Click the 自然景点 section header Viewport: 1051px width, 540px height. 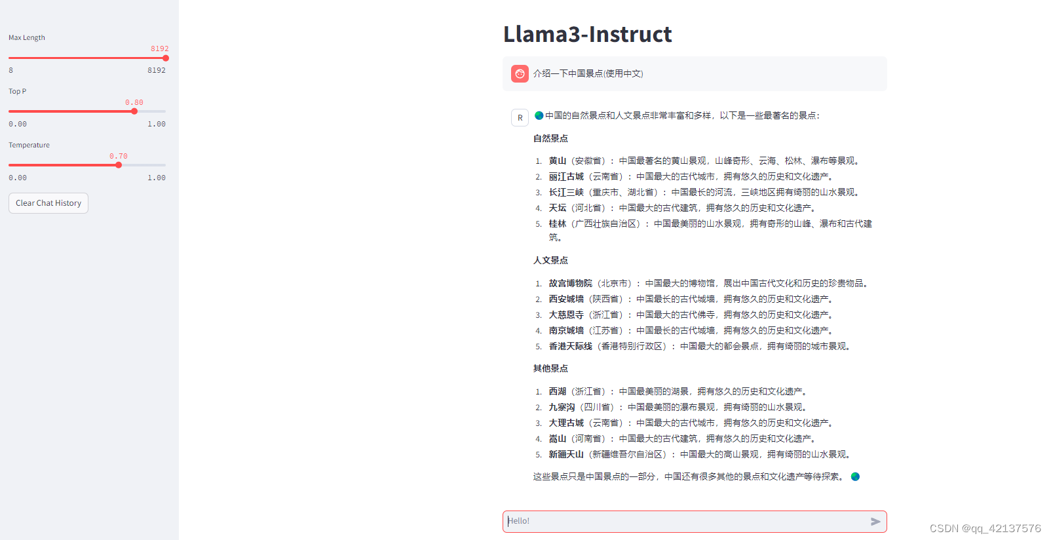point(551,138)
